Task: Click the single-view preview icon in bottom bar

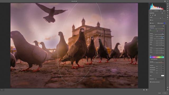Action: coord(144,90)
